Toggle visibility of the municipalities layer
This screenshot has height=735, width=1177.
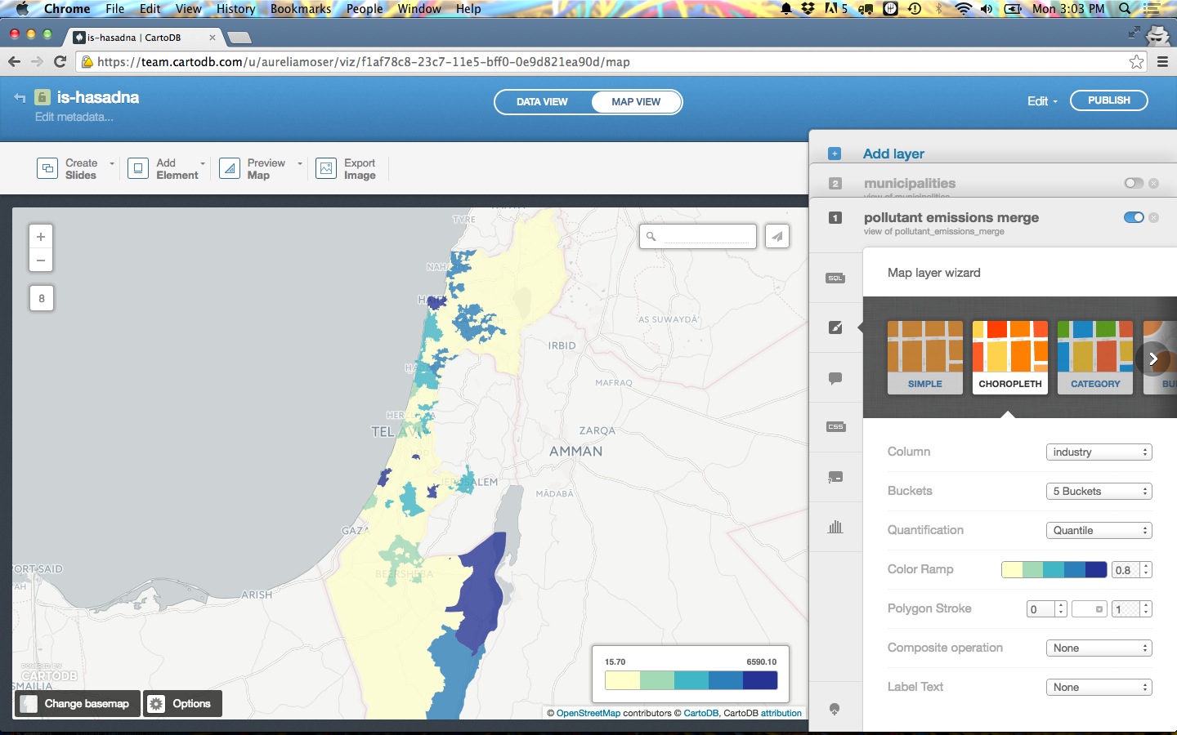coord(1134,183)
